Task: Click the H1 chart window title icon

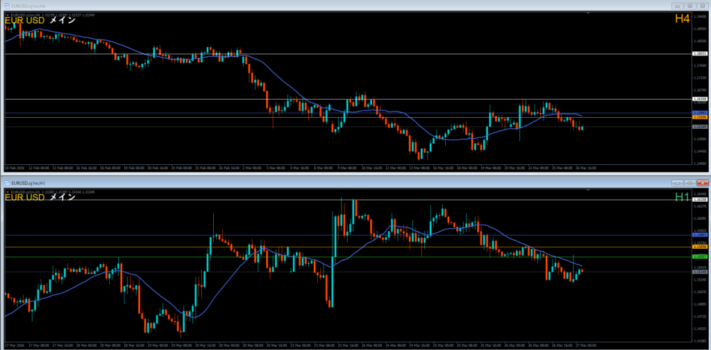Action: [x=7, y=182]
